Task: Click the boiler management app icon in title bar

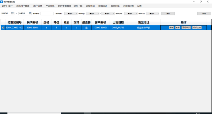Action: (2, 2)
